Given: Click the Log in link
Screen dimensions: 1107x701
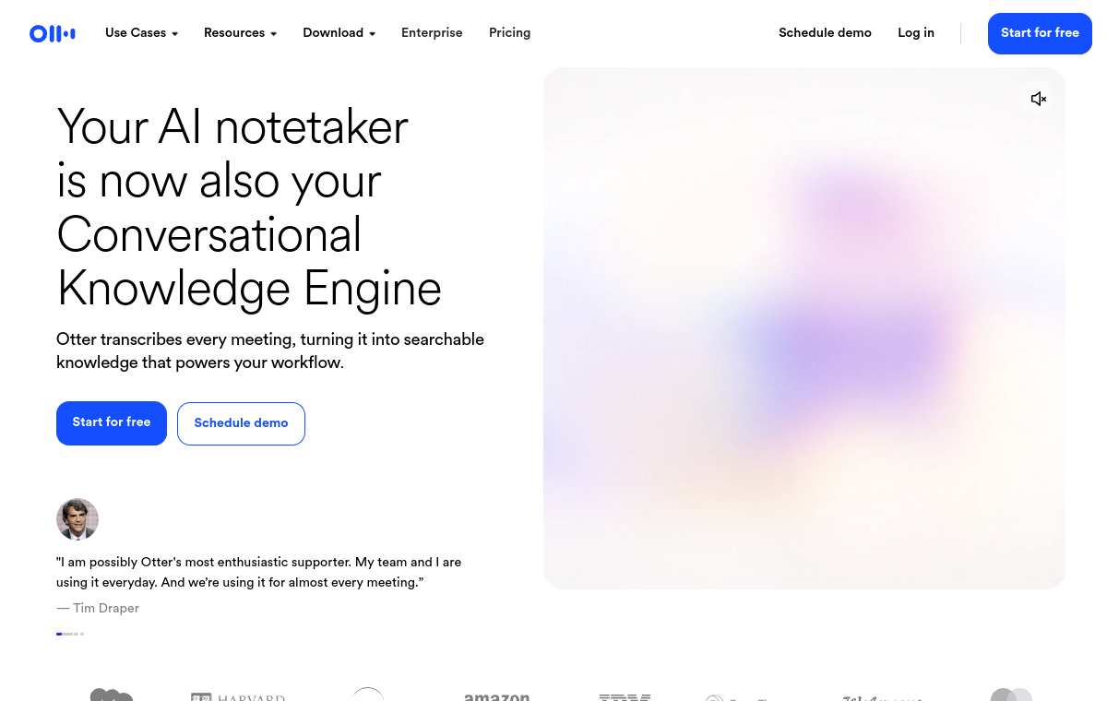Looking at the screenshot, I should tap(916, 33).
